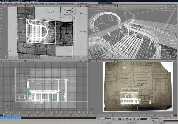Play the animation backwards
Image resolution: width=178 pixels, height=124 pixels.
[x=124, y=119]
